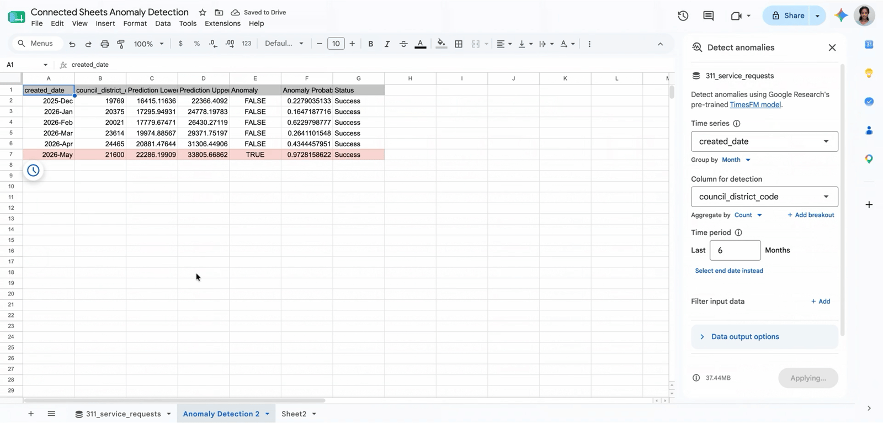Open Google Keep side panel icon

pos(869,73)
